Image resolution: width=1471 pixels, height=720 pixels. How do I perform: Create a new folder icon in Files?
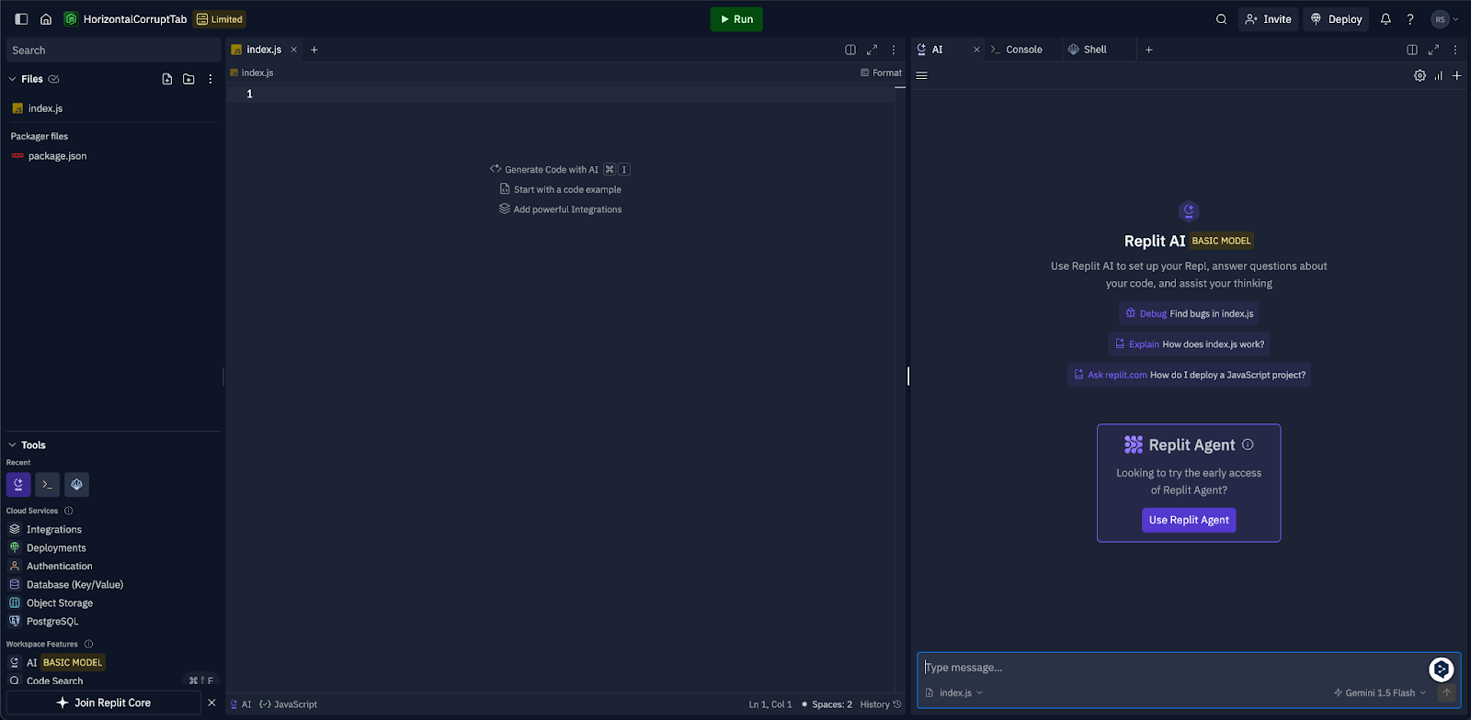coord(188,79)
